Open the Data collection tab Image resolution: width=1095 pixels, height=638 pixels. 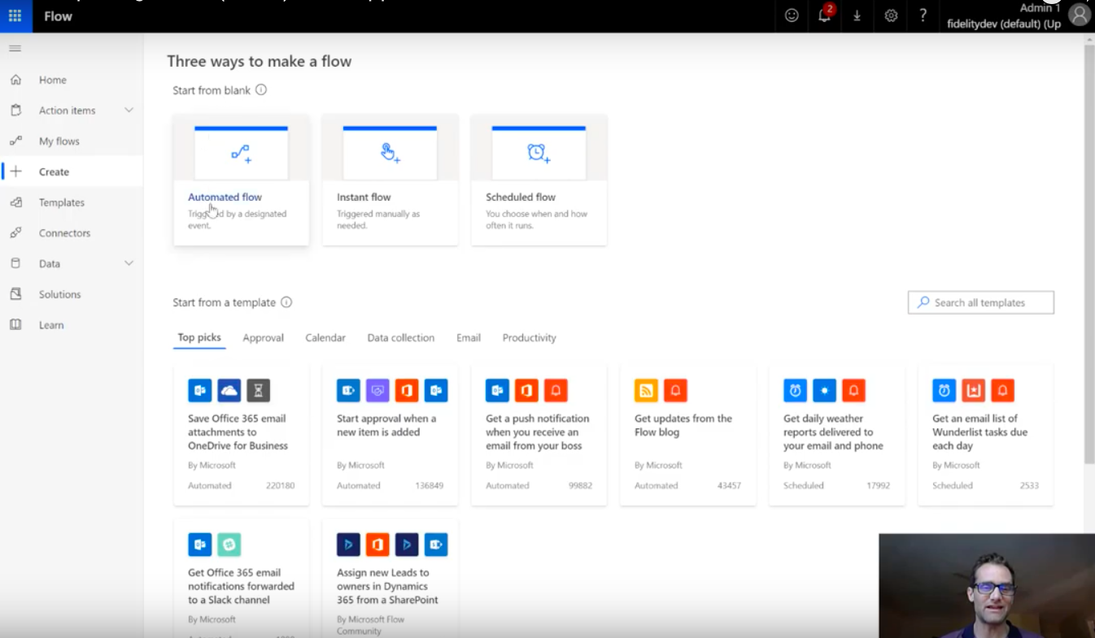(401, 338)
